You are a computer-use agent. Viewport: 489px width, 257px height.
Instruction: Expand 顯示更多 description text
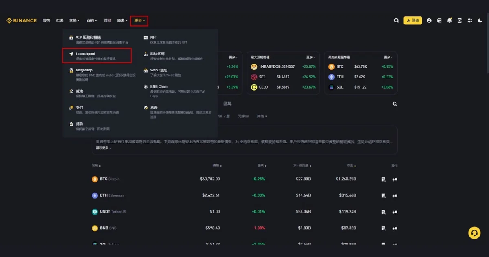click(104, 148)
